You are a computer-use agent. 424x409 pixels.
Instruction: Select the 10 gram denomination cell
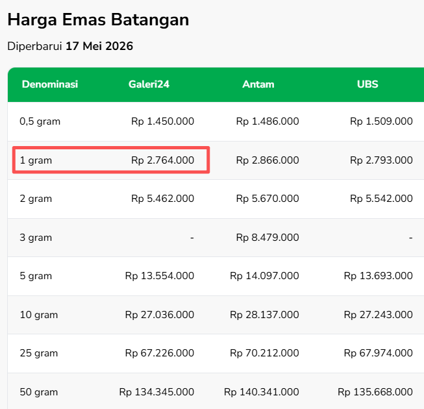click(39, 315)
